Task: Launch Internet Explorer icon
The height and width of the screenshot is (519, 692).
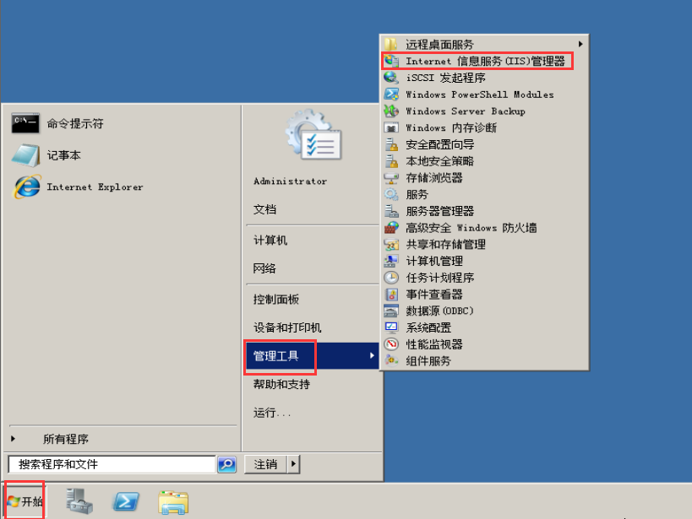Action: coord(26,187)
